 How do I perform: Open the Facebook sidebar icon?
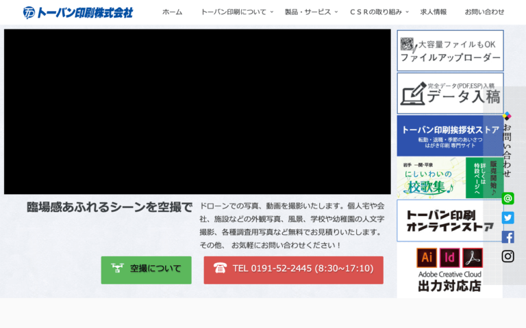pos(508,237)
